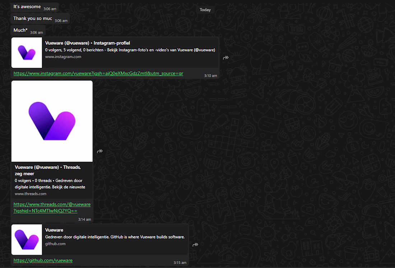The height and width of the screenshot is (268, 395).
Task: Open the large Vueware logo Threads preview image
Action: [52, 121]
